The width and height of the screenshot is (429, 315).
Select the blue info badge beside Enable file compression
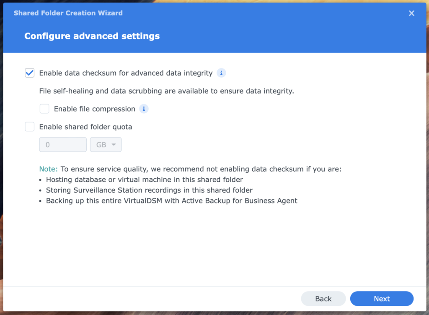click(144, 109)
